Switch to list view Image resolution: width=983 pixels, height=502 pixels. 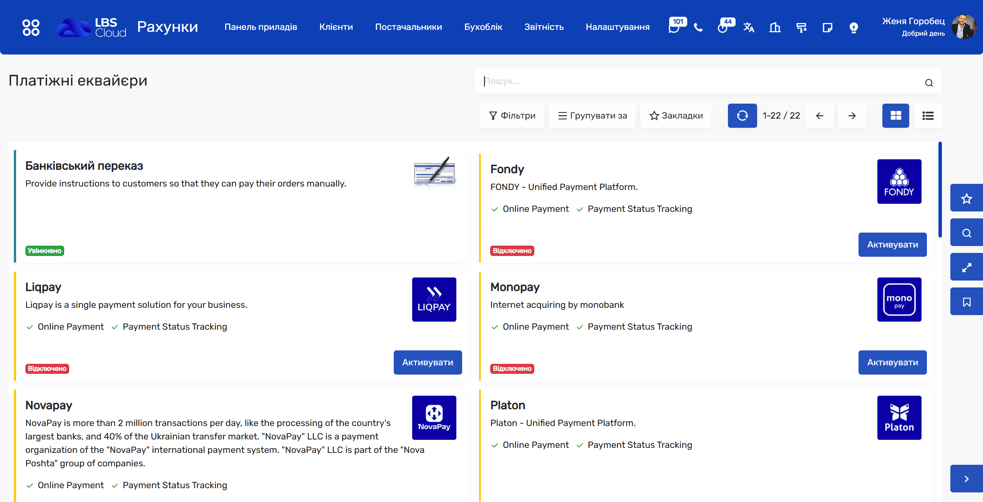click(x=928, y=116)
